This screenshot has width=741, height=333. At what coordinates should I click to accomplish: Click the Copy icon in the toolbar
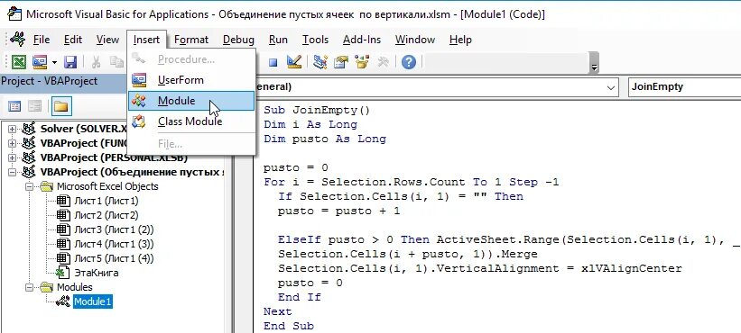pyautogui.click(x=116, y=62)
